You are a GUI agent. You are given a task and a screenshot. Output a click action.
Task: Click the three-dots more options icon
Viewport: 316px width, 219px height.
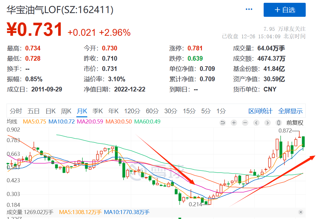coord(249,9)
